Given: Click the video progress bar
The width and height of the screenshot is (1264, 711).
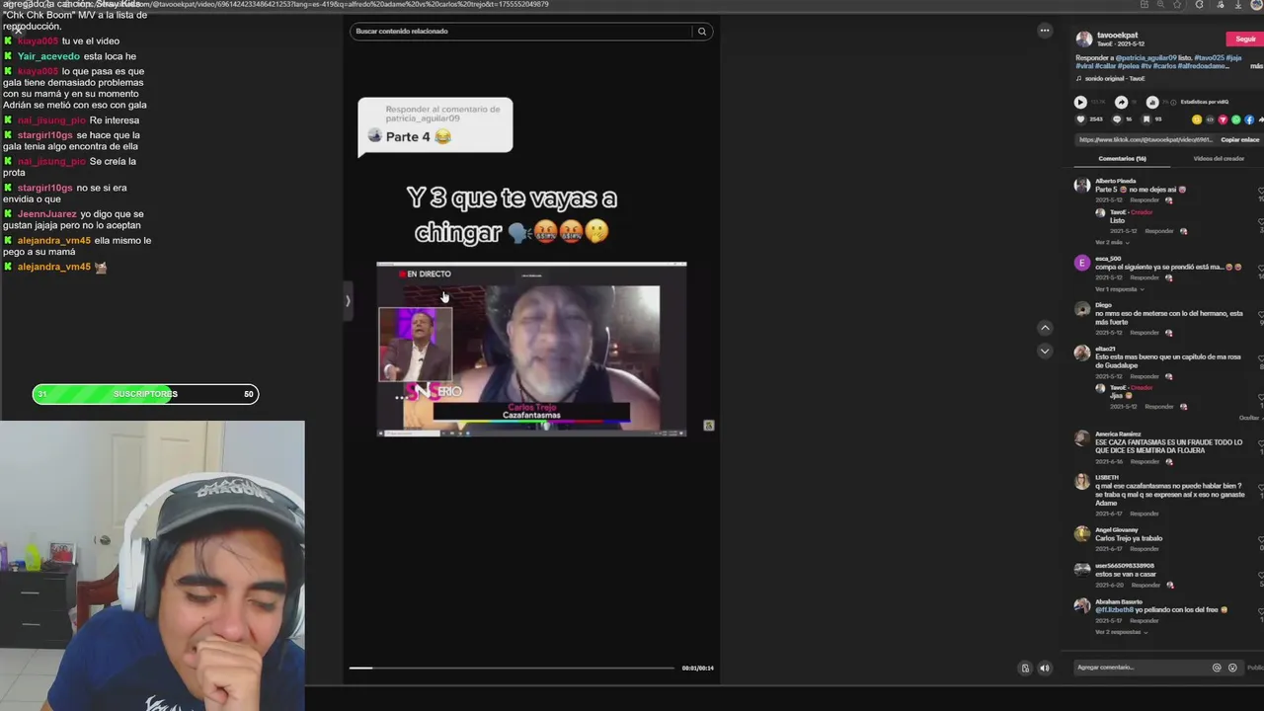Looking at the screenshot, I should 512,668.
